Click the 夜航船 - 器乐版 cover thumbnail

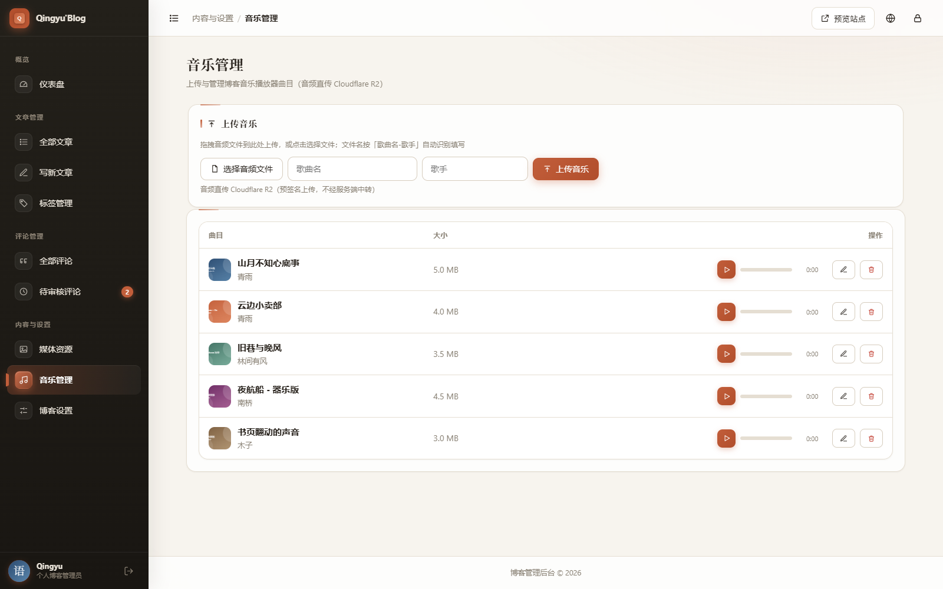point(220,396)
